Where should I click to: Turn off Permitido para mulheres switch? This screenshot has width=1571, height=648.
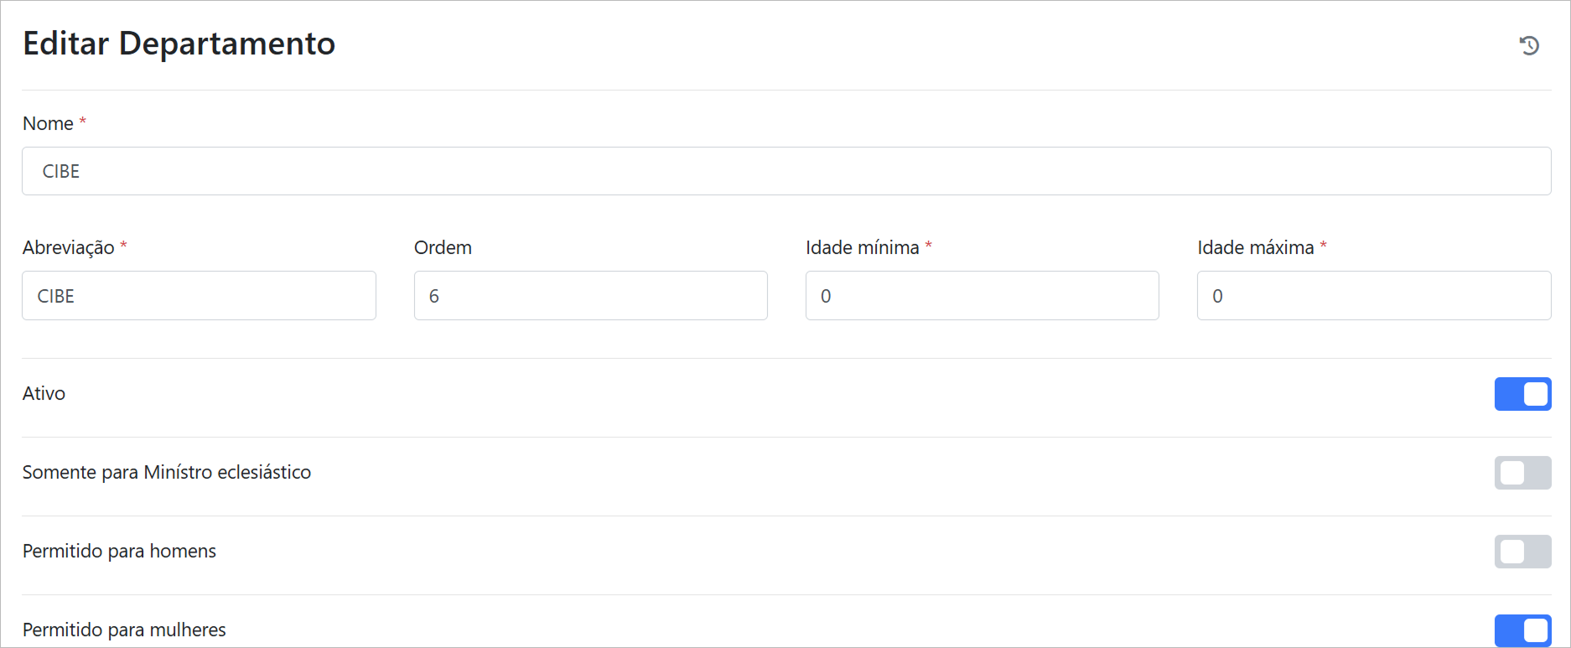[x=1522, y=630]
